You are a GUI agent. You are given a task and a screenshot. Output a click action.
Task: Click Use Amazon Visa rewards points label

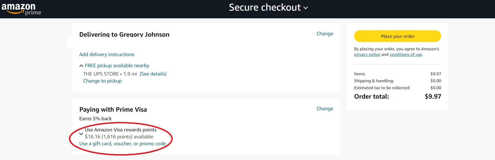pos(121,130)
